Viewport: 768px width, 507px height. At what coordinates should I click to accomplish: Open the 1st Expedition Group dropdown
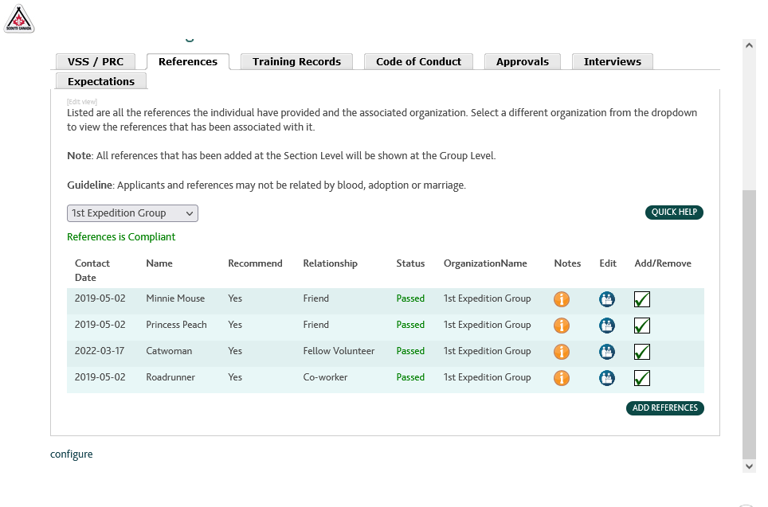click(x=133, y=213)
